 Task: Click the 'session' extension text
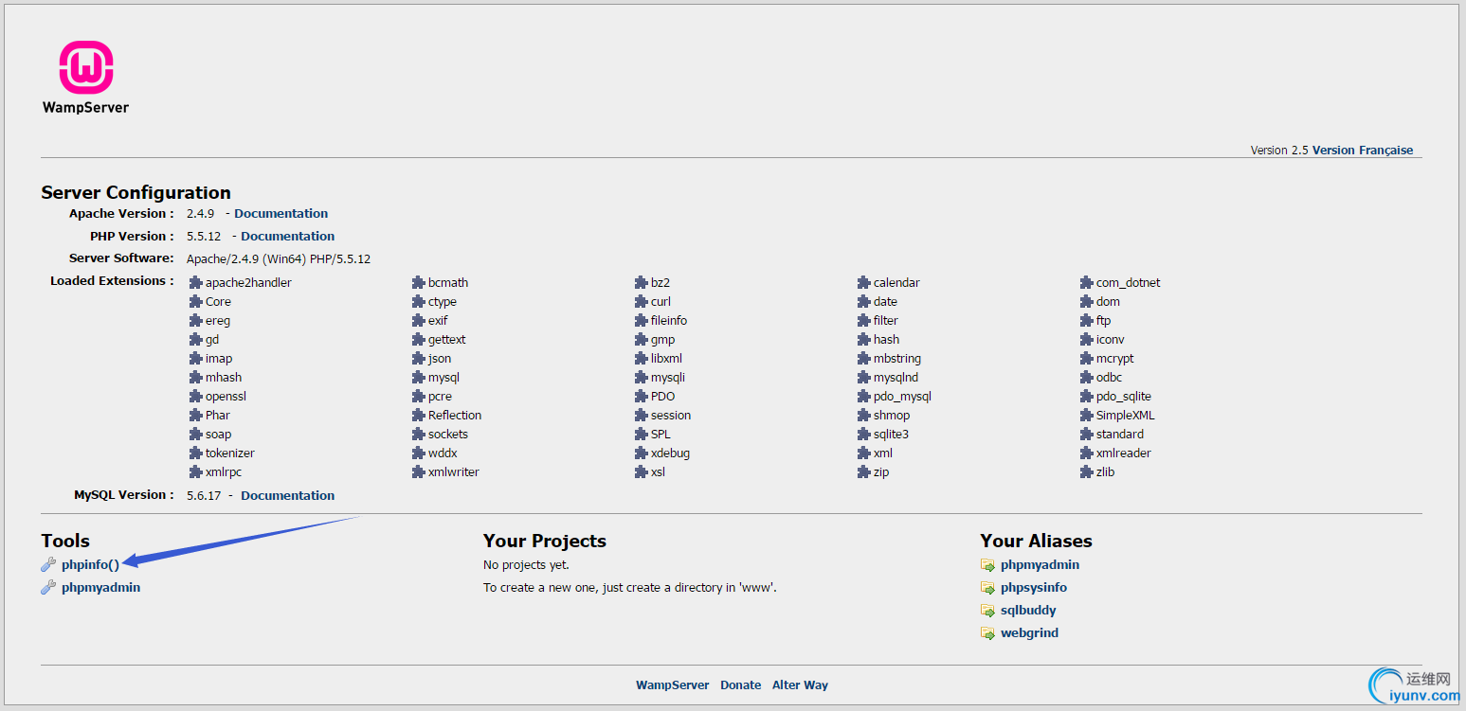(x=671, y=416)
